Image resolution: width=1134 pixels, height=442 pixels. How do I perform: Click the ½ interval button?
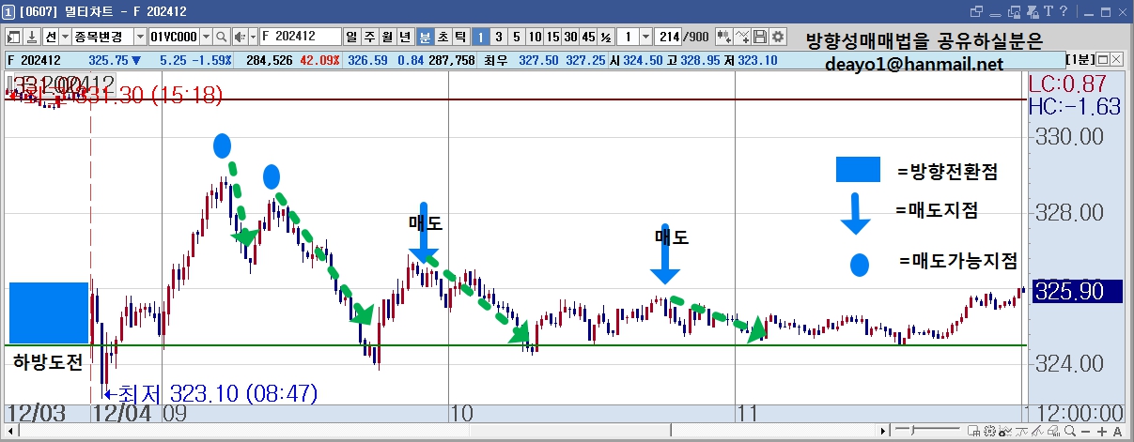pyautogui.click(x=606, y=37)
